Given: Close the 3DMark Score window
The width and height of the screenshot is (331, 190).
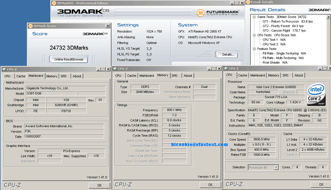Looking at the screenshot, I should click(x=108, y=26).
